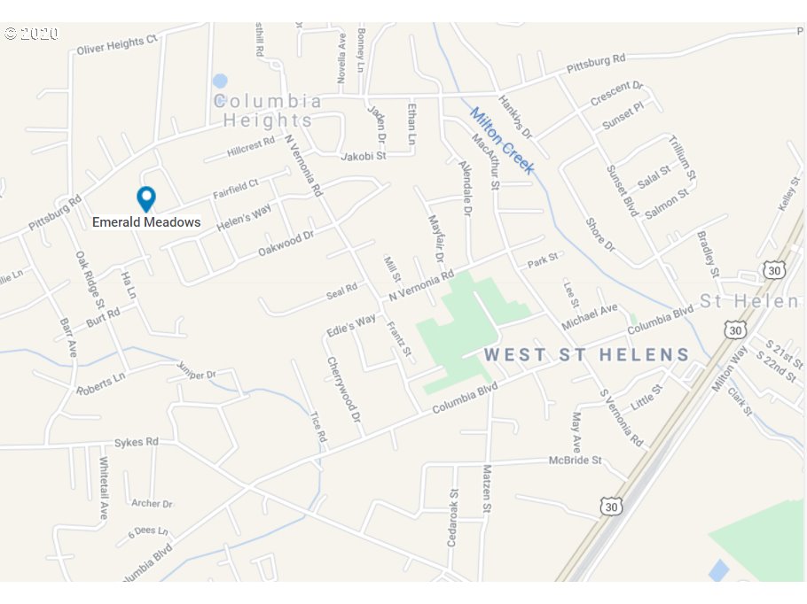The height and width of the screenshot is (604, 807).
Task: Click the US 30 shield near Milton Way
Action: coord(735,330)
